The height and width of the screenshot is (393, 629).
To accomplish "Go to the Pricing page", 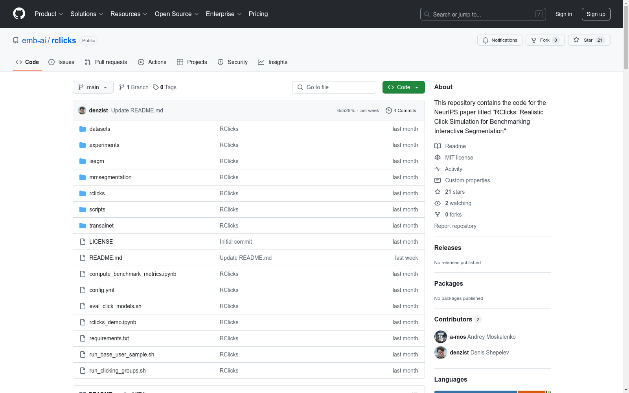I will [258, 14].
